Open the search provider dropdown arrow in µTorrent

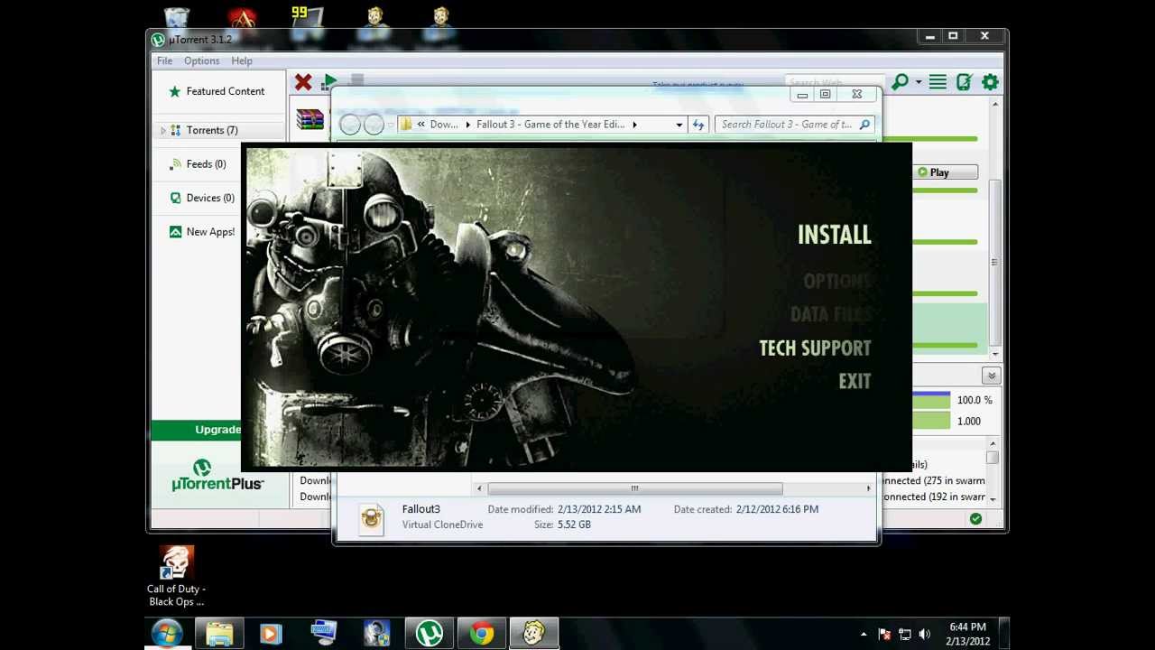919,82
